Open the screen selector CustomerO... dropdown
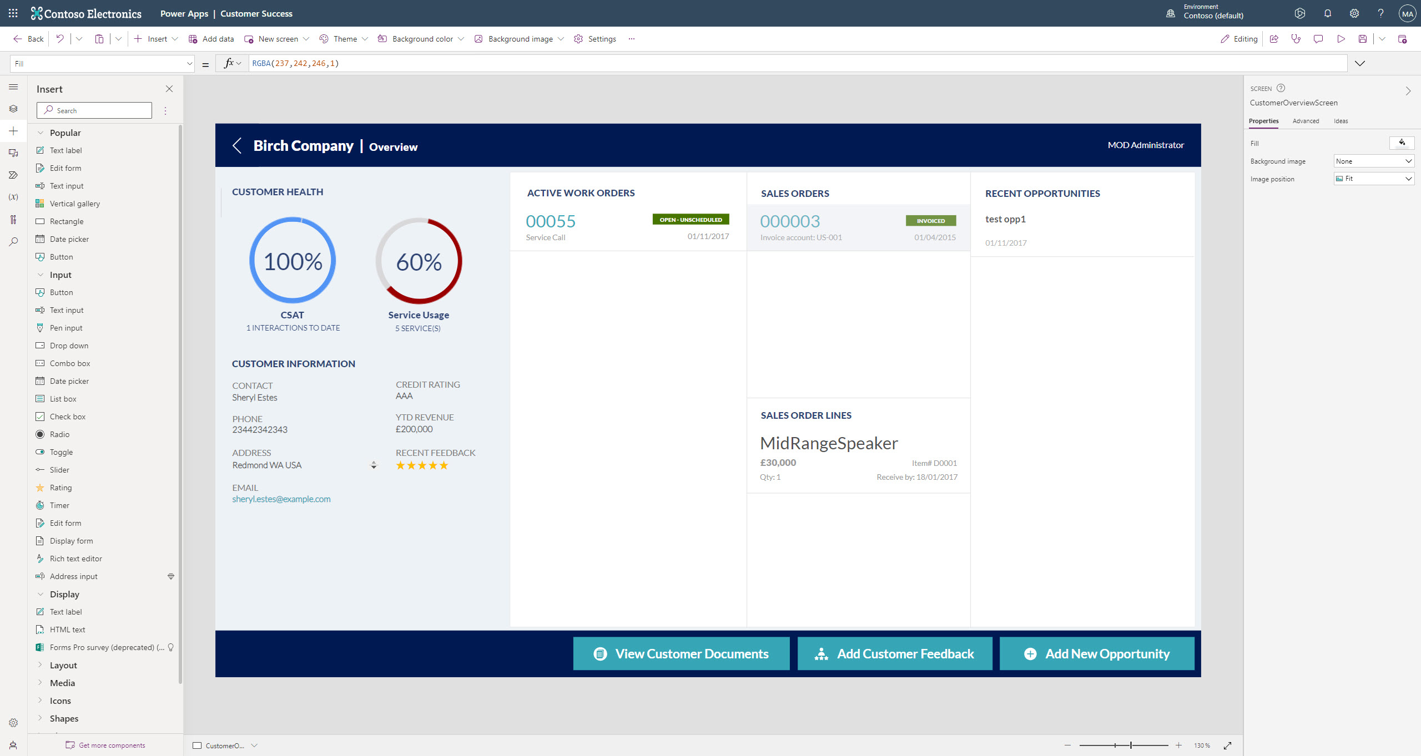 (x=254, y=745)
